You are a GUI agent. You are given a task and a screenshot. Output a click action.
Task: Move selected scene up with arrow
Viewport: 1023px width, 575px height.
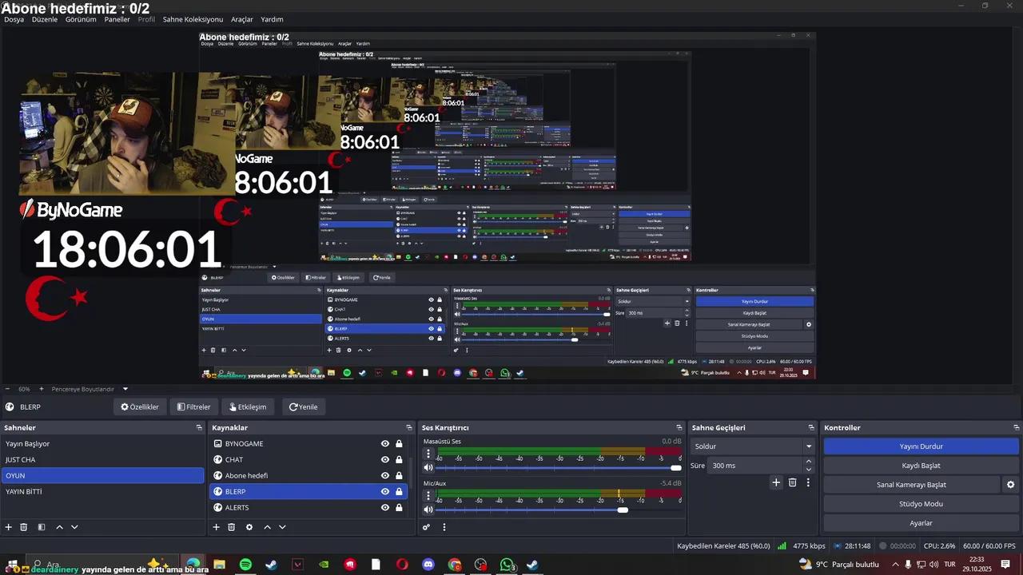click(59, 527)
